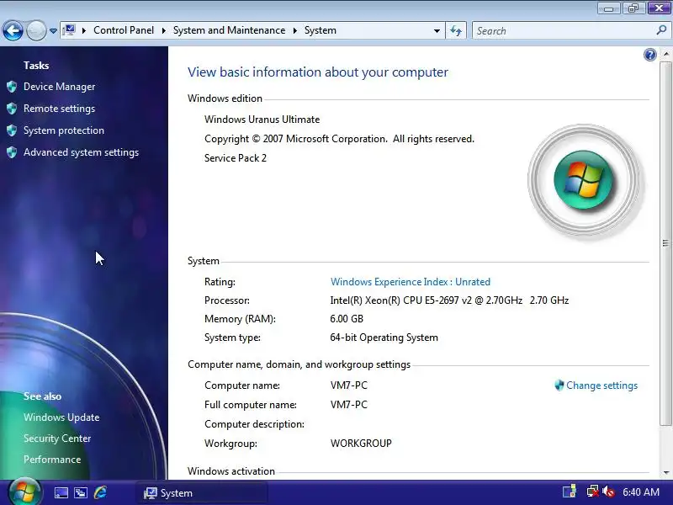The height and width of the screenshot is (505, 673).
Task: Expand the arrow after System and Maintenance
Action: tap(295, 30)
